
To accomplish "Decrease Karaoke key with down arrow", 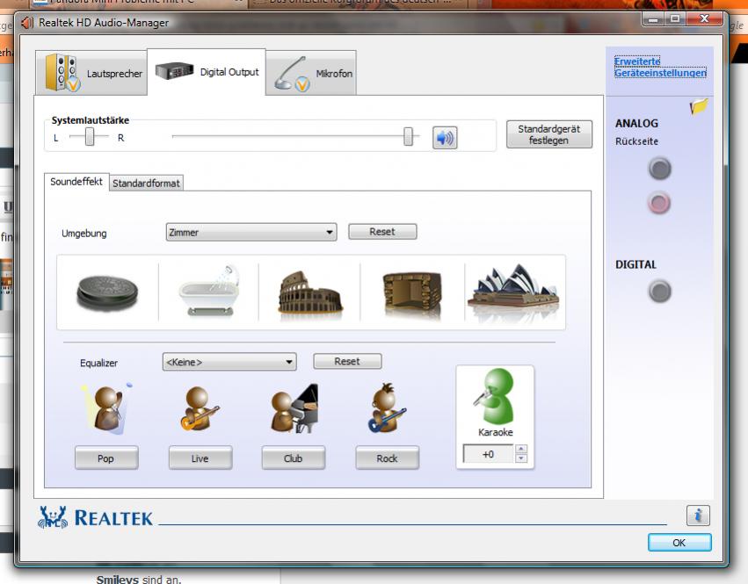I will (x=521, y=458).
